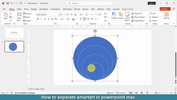
Task: Click the File menu button
Action: click(4, 9)
